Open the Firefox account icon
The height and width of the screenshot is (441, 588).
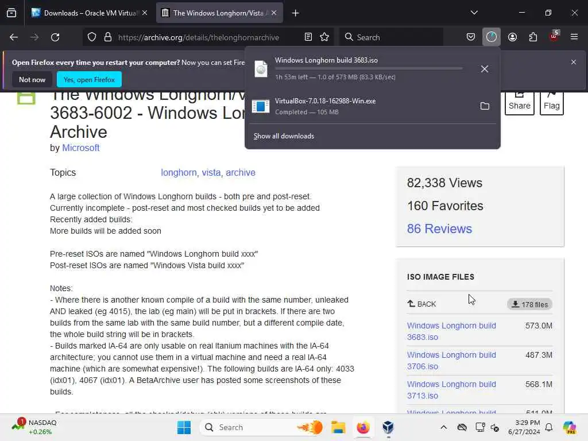coord(512,37)
